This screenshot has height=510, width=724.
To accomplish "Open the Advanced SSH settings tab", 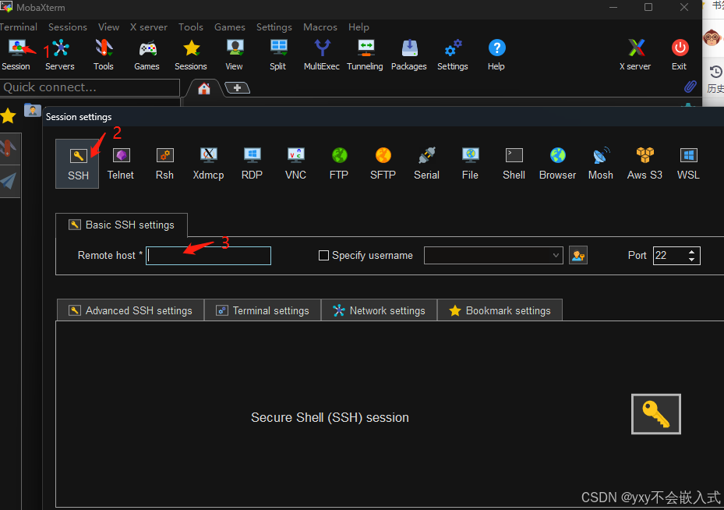I will pos(130,310).
